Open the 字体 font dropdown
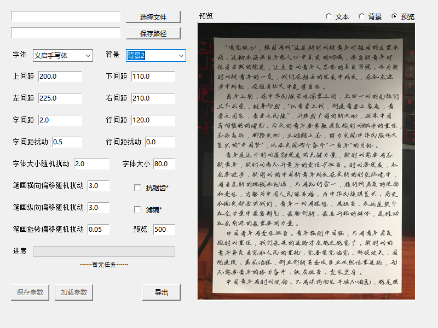 (x=63, y=55)
